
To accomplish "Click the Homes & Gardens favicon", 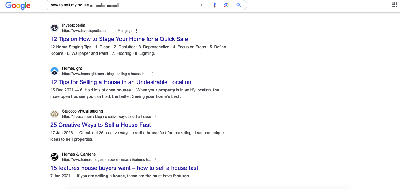I will [x=54, y=157].
